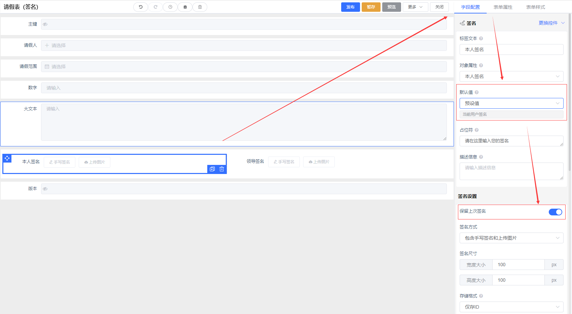Open the 对象属性 dropdown

coord(511,76)
